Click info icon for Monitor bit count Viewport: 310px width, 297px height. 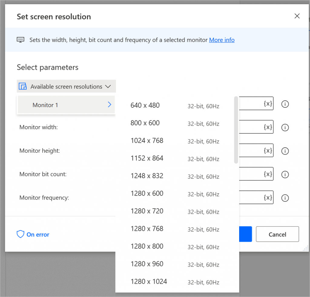coord(285,175)
